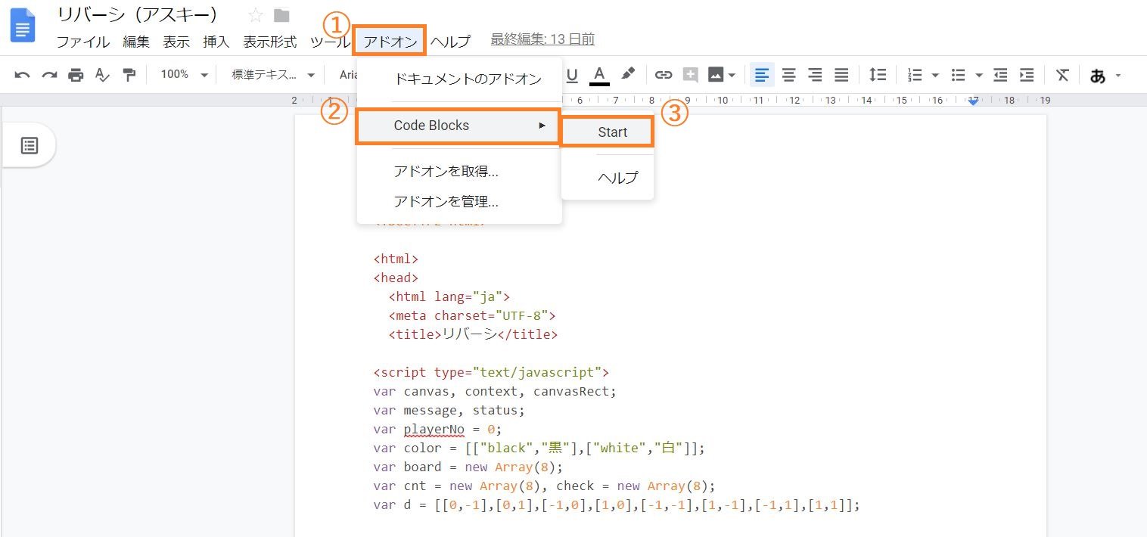Toggle right align
This screenshot has width=1147, height=537.
(x=815, y=75)
